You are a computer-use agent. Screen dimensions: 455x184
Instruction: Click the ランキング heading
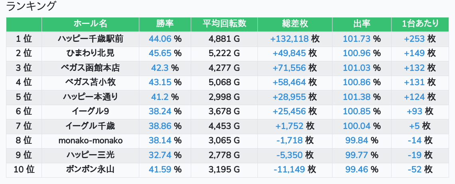click(31, 6)
